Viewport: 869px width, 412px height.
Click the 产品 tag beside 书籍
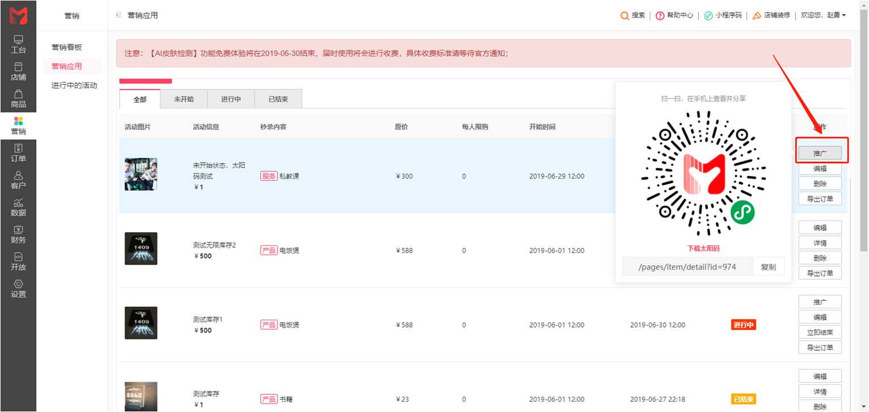point(269,399)
